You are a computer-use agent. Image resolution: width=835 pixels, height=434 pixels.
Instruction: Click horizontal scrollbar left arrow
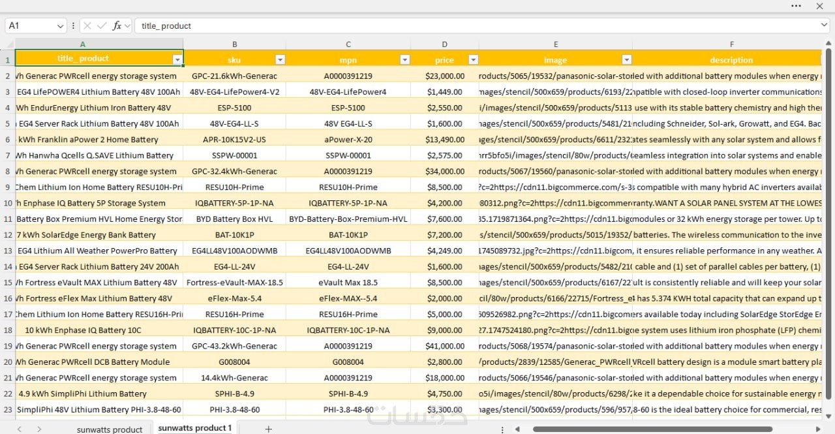518,429
